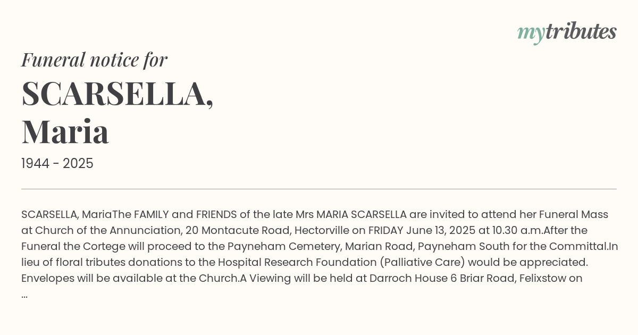Viewport: 638px width, 335px height.
Task: Click "Darroch House 6 Briar Road" viewing address
Action: 442,278
